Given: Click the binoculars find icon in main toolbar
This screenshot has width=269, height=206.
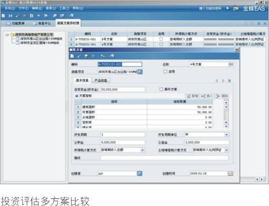Looking at the screenshot, I should coord(11,16).
